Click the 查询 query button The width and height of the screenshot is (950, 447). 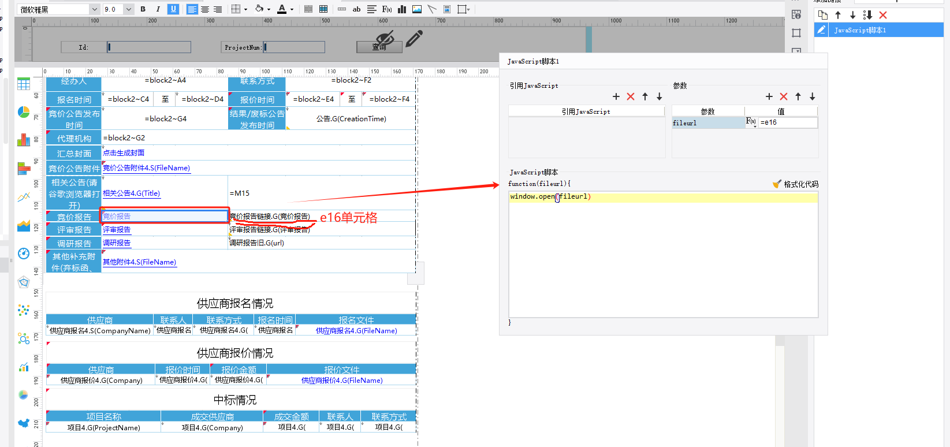tap(379, 47)
